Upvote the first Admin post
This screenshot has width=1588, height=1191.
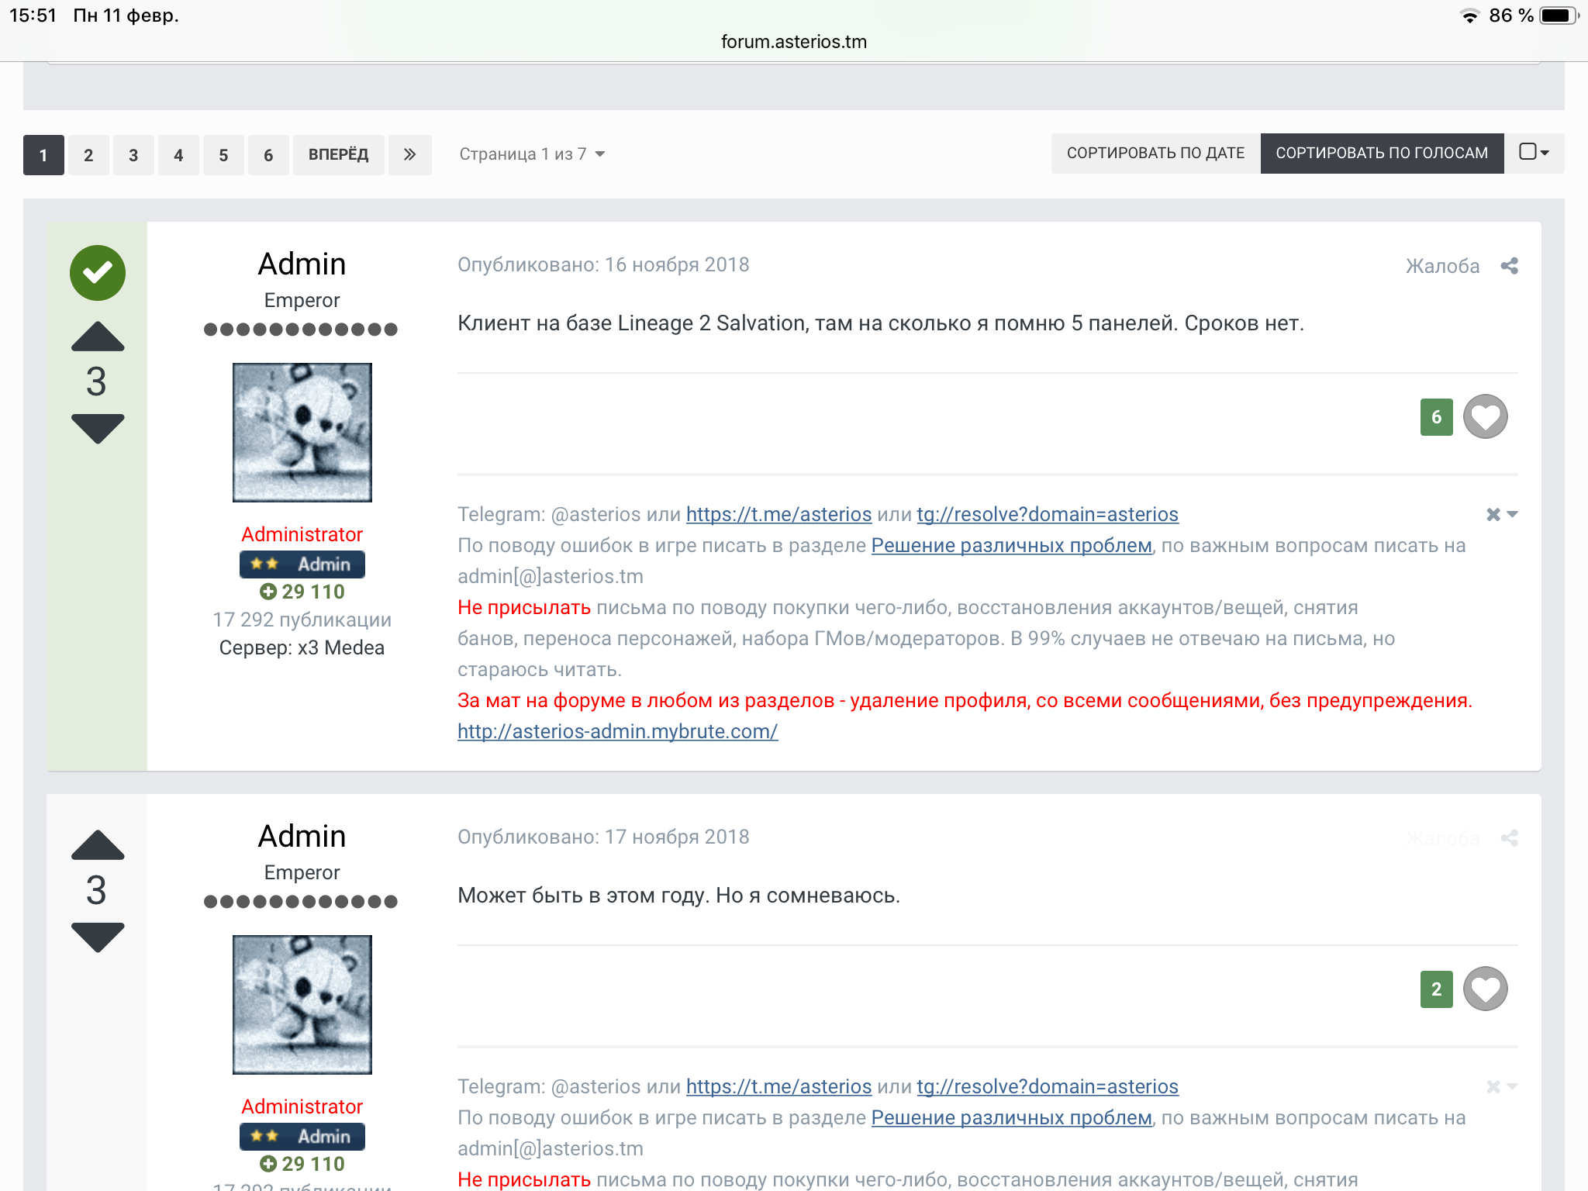(x=98, y=337)
